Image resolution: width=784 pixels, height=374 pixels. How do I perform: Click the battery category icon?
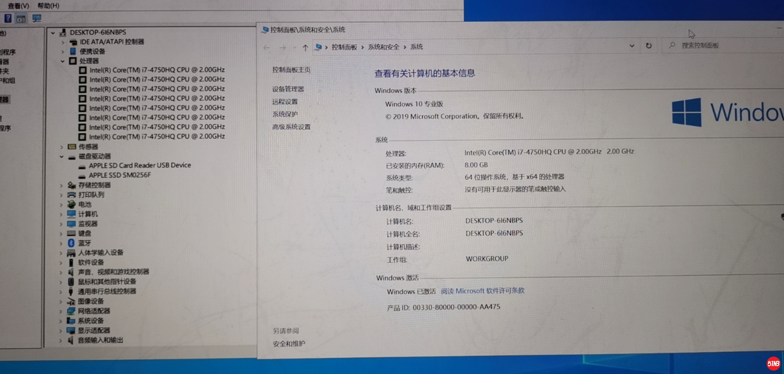[x=71, y=204]
